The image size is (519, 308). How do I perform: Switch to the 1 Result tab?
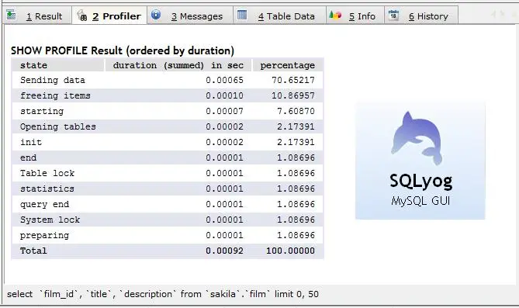pos(37,16)
